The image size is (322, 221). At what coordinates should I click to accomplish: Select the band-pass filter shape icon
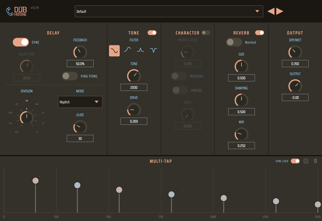[x=141, y=50]
